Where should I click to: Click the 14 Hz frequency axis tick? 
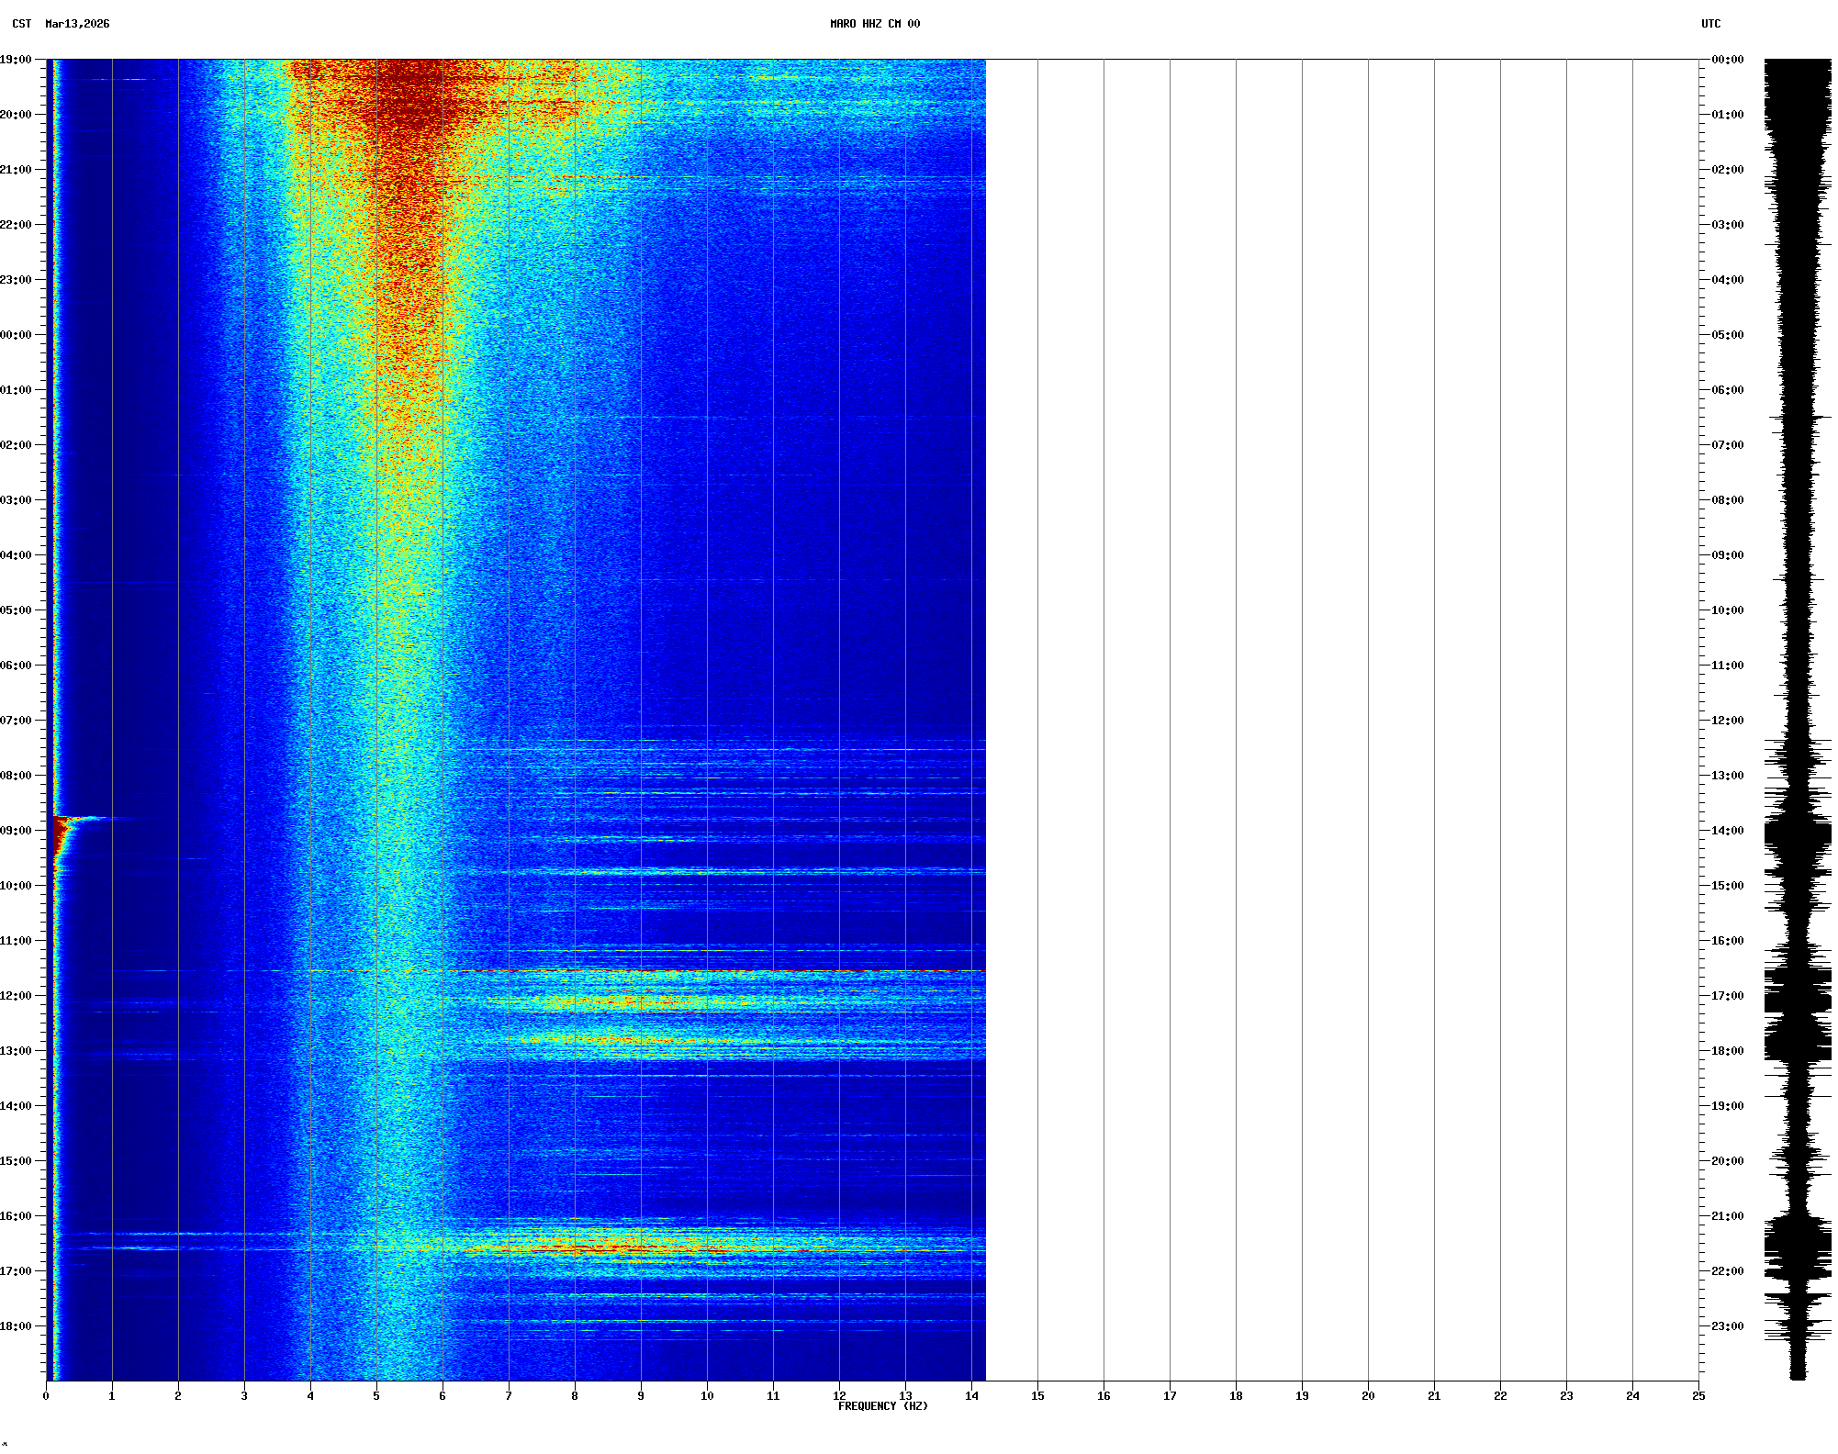click(x=971, y=1396)
